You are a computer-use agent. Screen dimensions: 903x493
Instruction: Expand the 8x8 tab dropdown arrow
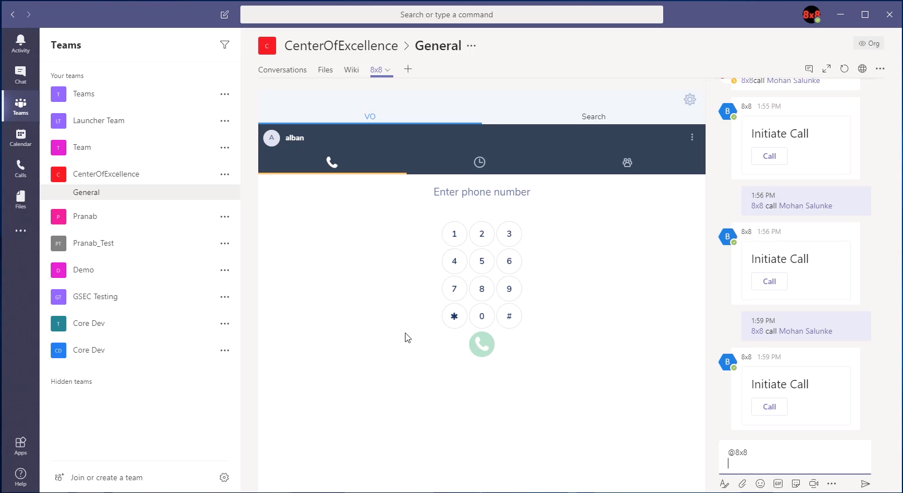tap(388, 70)
